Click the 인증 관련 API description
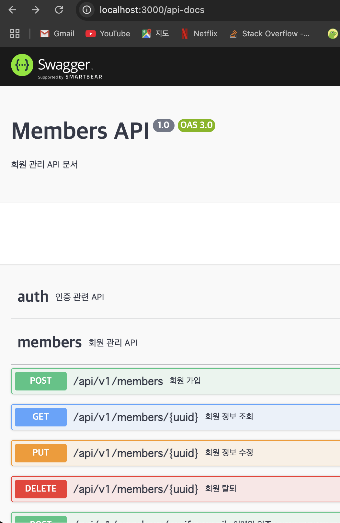The image size is (340, 523). pos(80,297)
